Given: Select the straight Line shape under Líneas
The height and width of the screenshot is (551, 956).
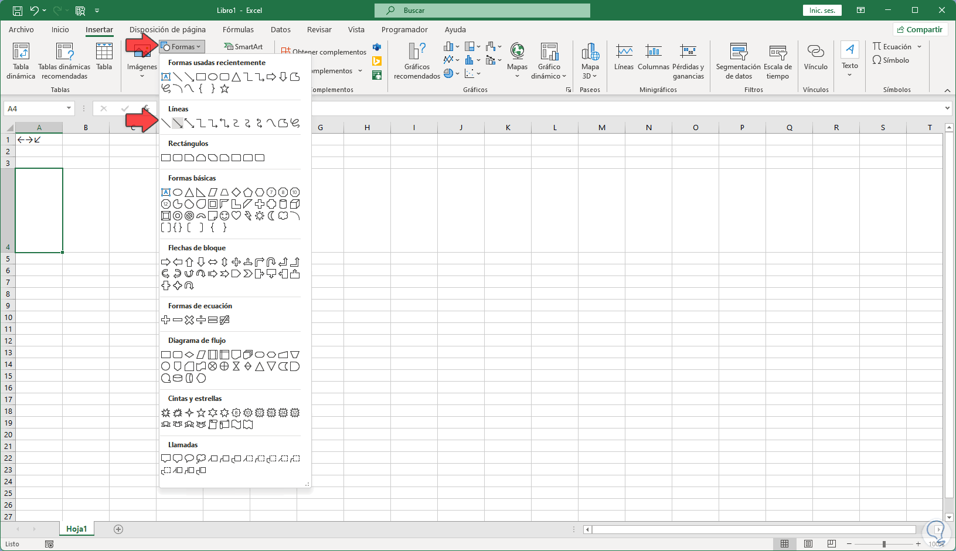Looking at the screenshot, I should click(x=166, y=123).
